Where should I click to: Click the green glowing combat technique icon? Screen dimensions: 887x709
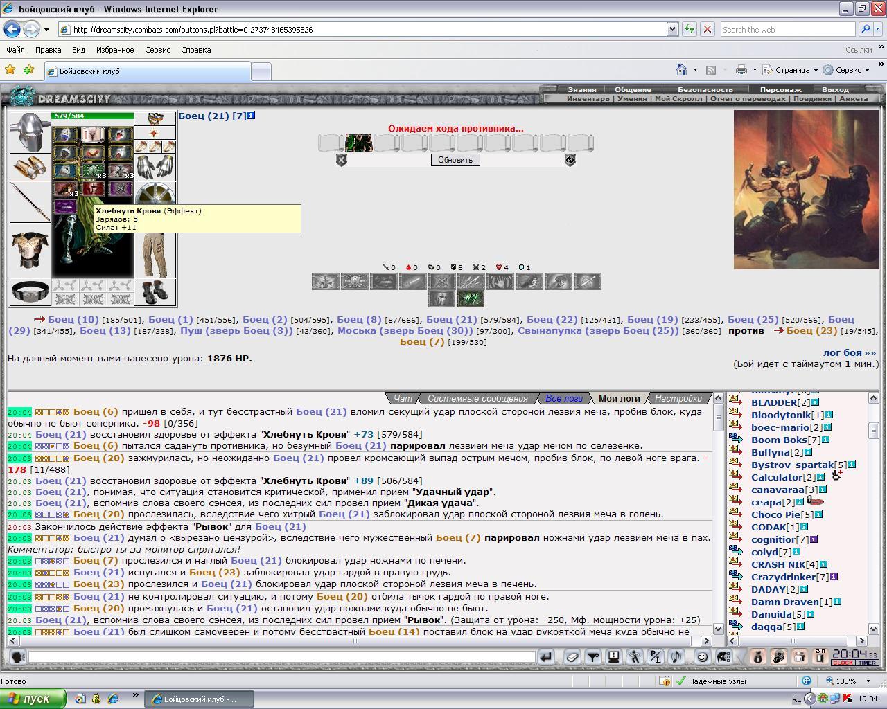[x=471, y=299]
